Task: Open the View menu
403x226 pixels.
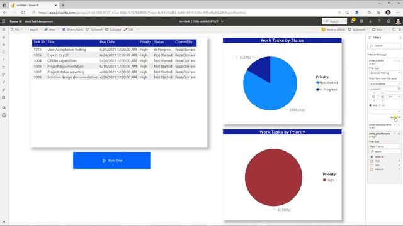Action: point(379,30)
